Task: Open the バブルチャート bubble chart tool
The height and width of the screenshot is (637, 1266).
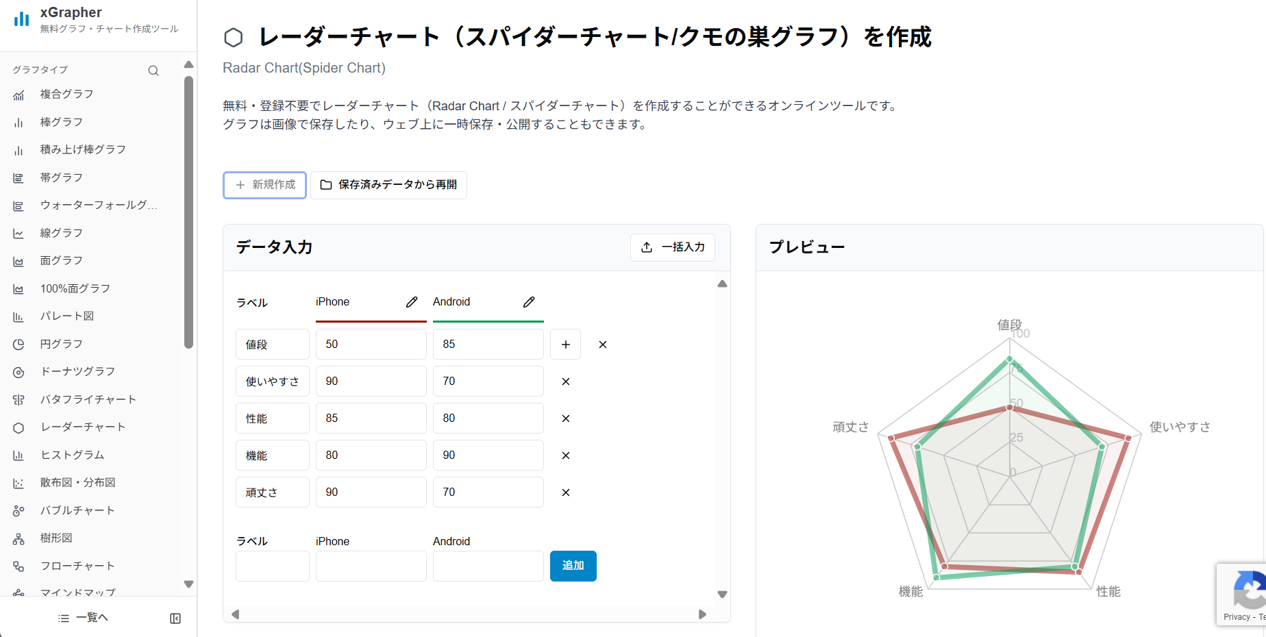Action: pyautogui.click(x=77, y=510)
